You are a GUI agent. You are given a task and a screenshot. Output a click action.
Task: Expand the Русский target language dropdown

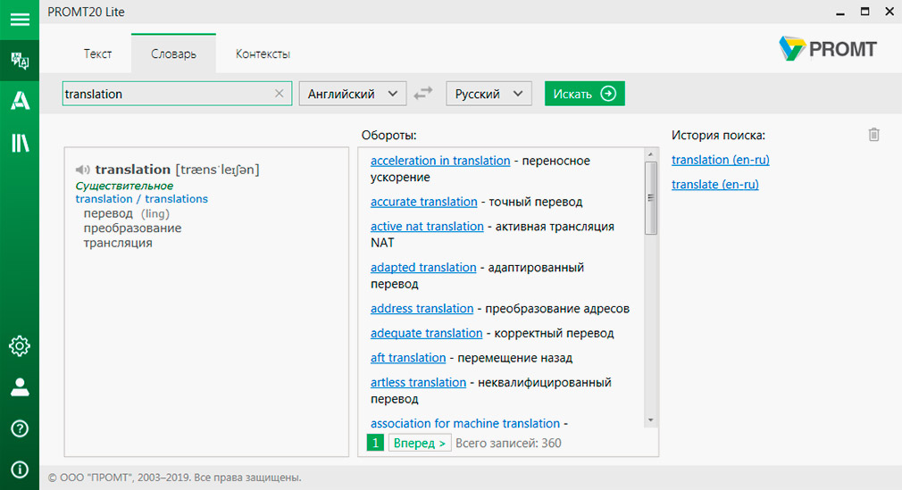[489, 93]
